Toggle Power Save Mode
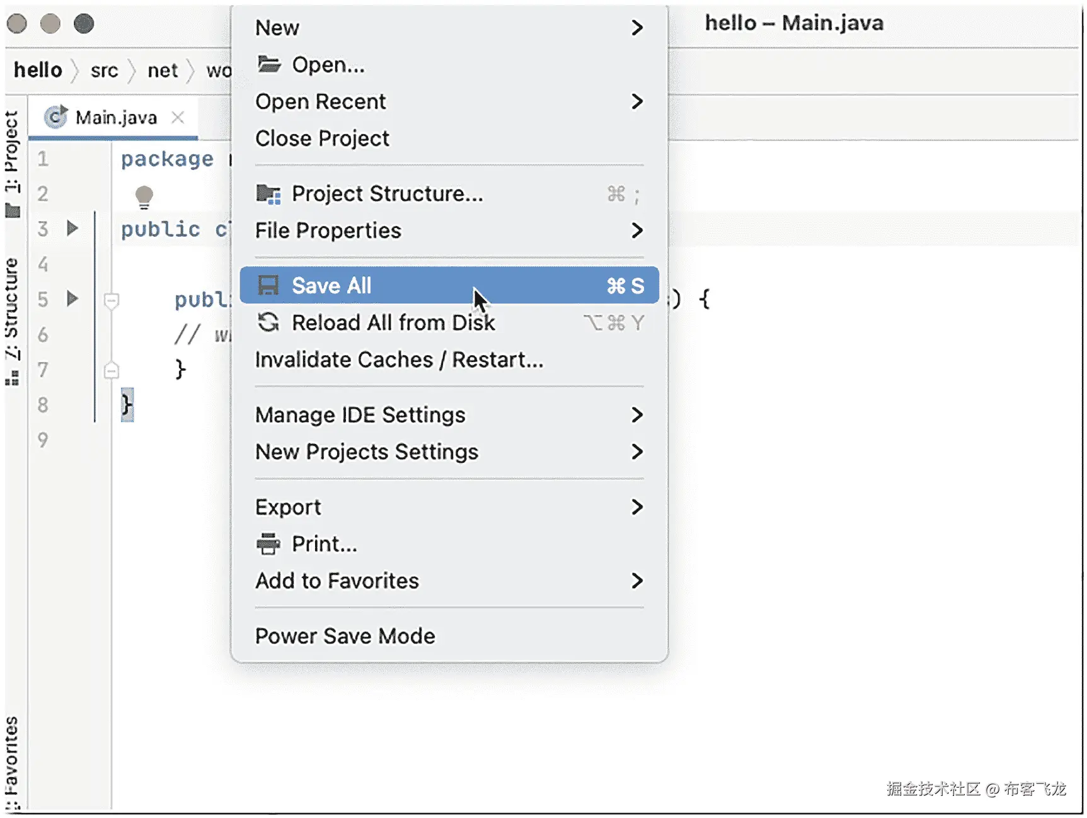1087x818 pixels. click(x=345, y=636)
